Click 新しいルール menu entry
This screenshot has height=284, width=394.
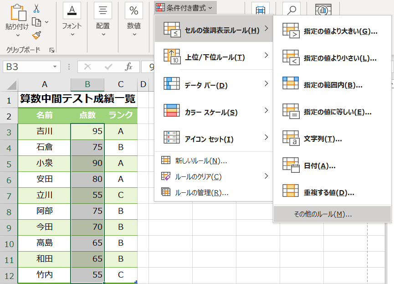[200, 160]
